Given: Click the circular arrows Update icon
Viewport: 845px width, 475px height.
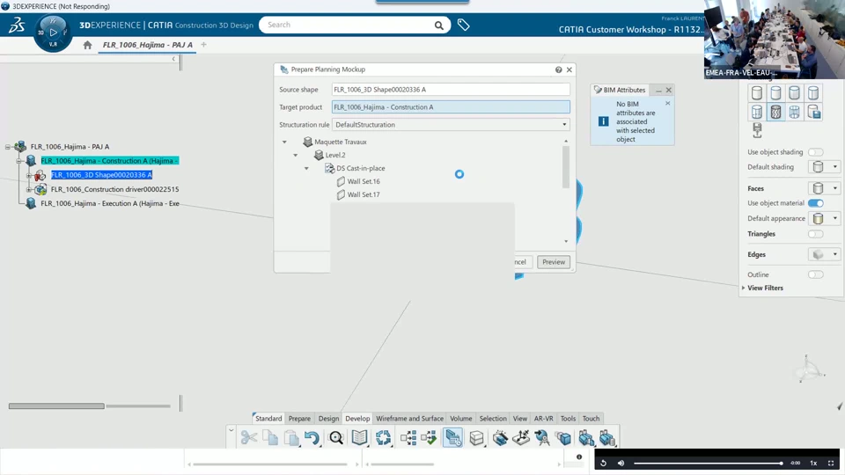Looking at the screenshot, I should tap(383, 437).
